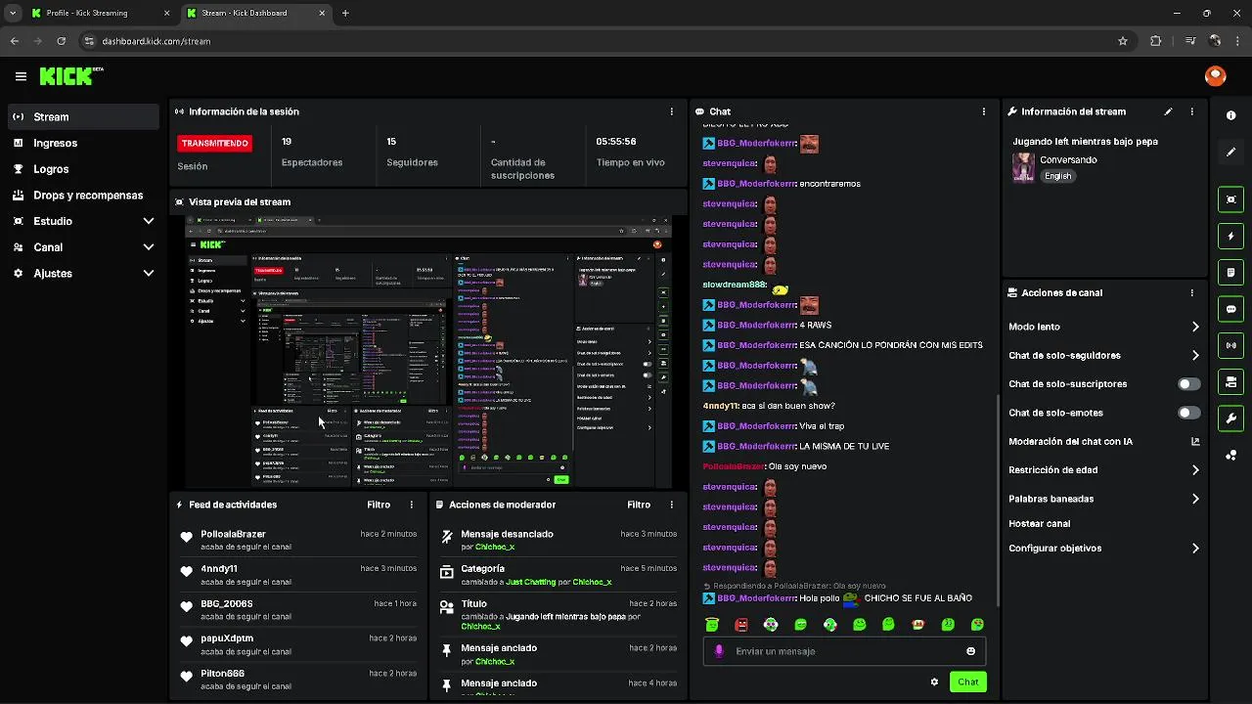Expand Restricción de edad options

coord(1195,469)
